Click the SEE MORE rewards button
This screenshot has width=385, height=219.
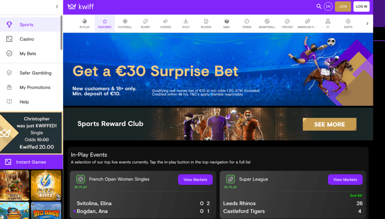[x=330, y=124]
